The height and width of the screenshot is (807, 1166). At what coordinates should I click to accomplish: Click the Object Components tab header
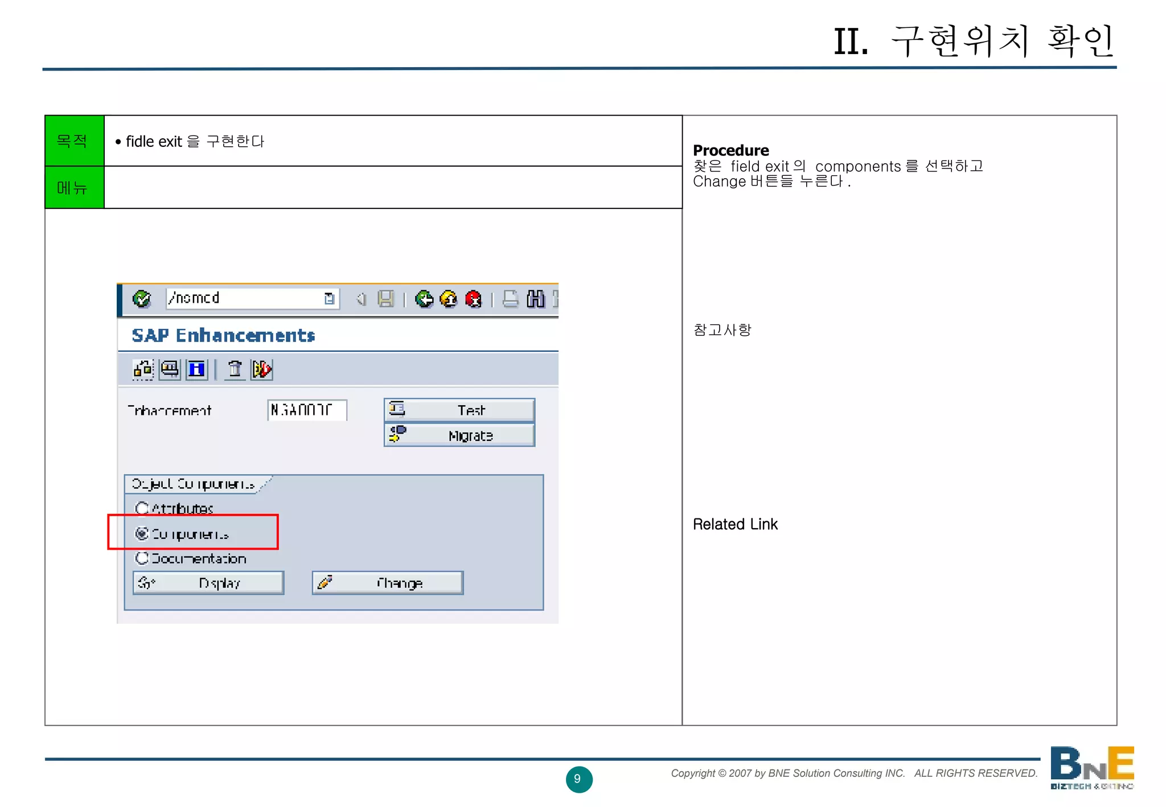click(x=194, y=484)
